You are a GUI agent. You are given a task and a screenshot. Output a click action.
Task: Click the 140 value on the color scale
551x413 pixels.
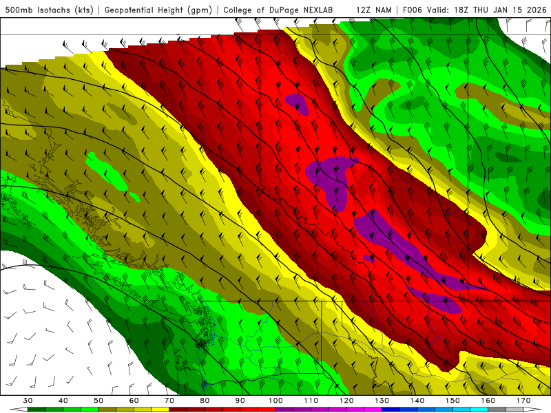point(417,401)
